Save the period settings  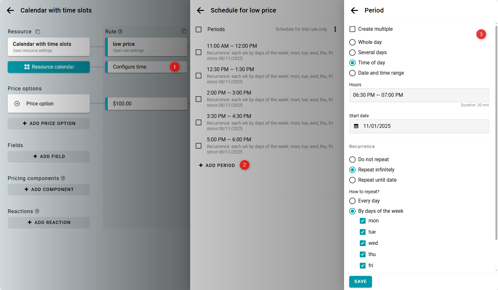(x=360, y=281)
